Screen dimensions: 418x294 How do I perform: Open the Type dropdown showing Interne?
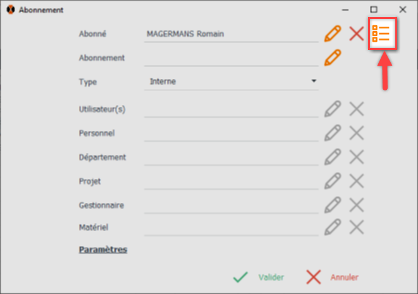tap(231, 82)
